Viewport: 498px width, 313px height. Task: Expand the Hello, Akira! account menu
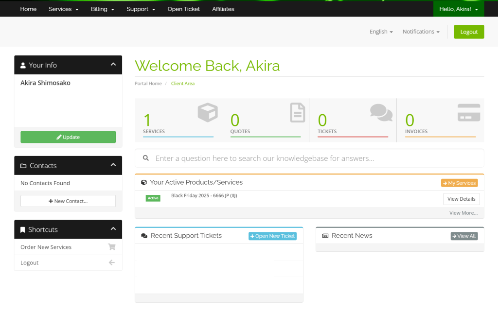pos(458,9)
